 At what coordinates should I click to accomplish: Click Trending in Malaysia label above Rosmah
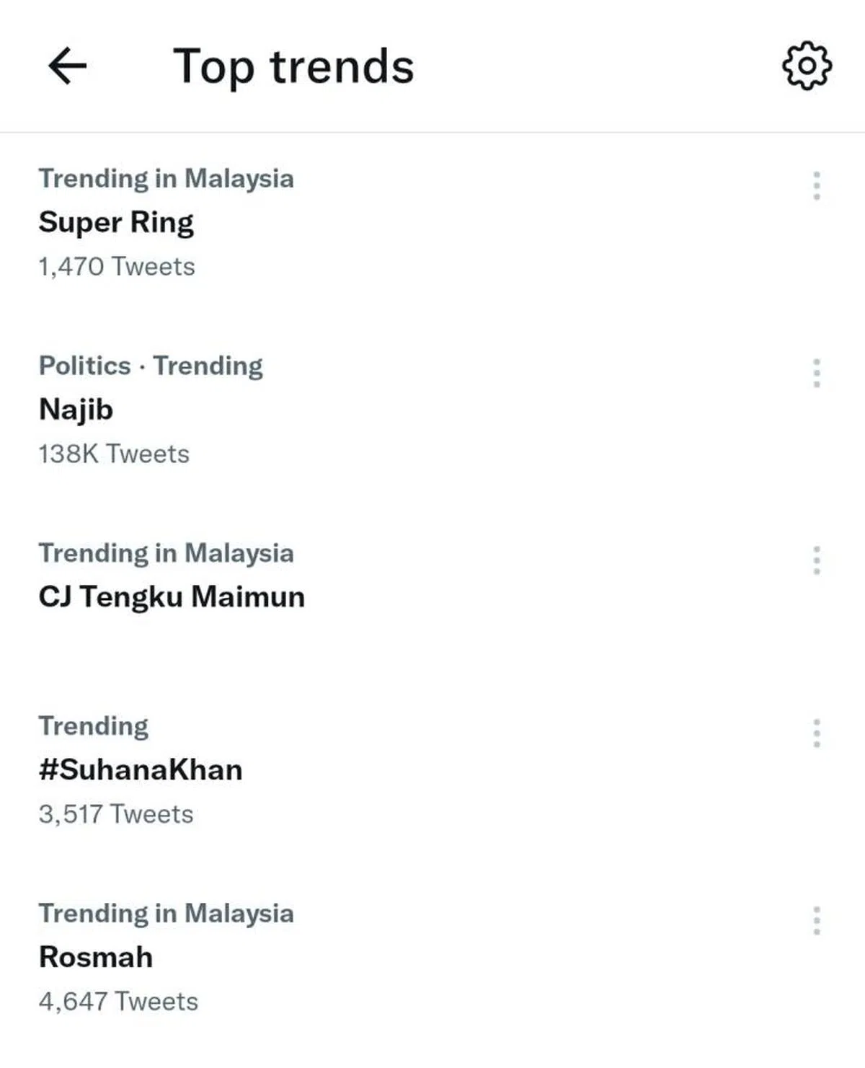coord(166,914)
